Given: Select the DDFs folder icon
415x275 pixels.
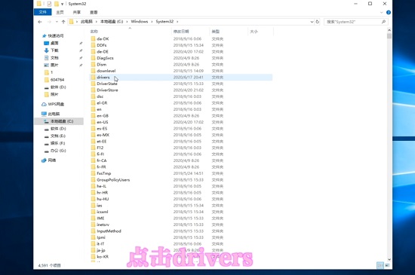Looking at the screenshot, I should [93, 45].
